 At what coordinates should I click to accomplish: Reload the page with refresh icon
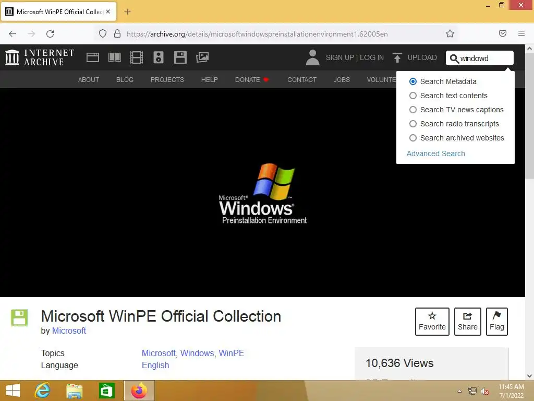[50, 34]
